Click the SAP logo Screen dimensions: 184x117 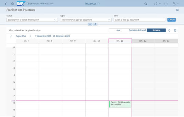click(x=21, y=4)
